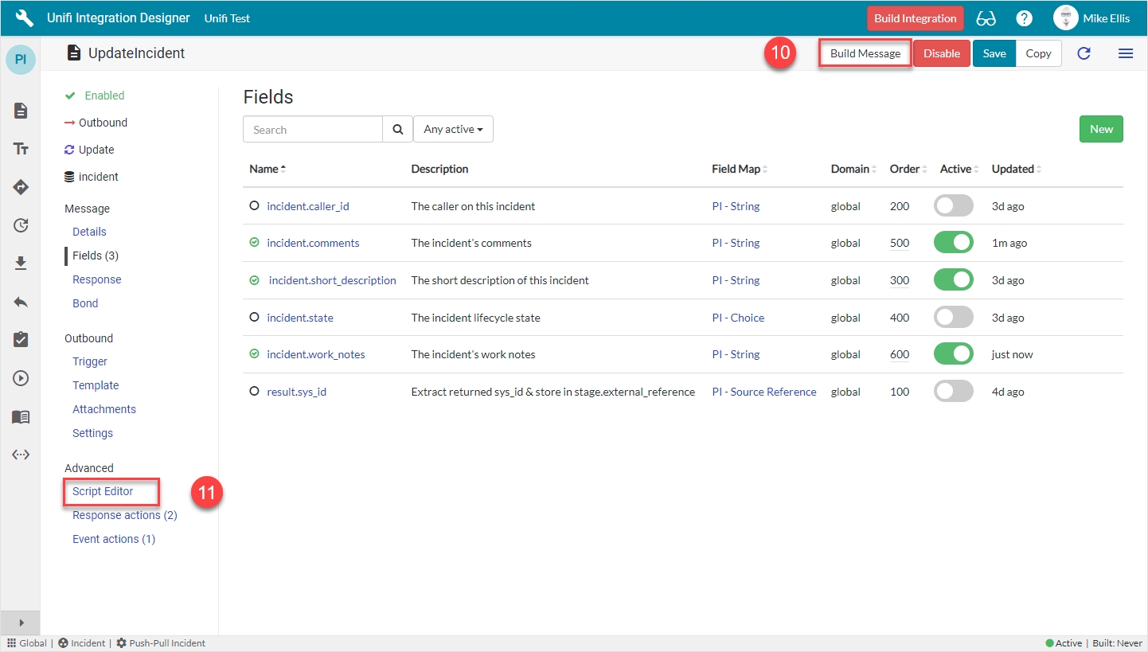Open the help question mark icon
Viewport: 1148px width, 652px height.
pos(1025,18)
